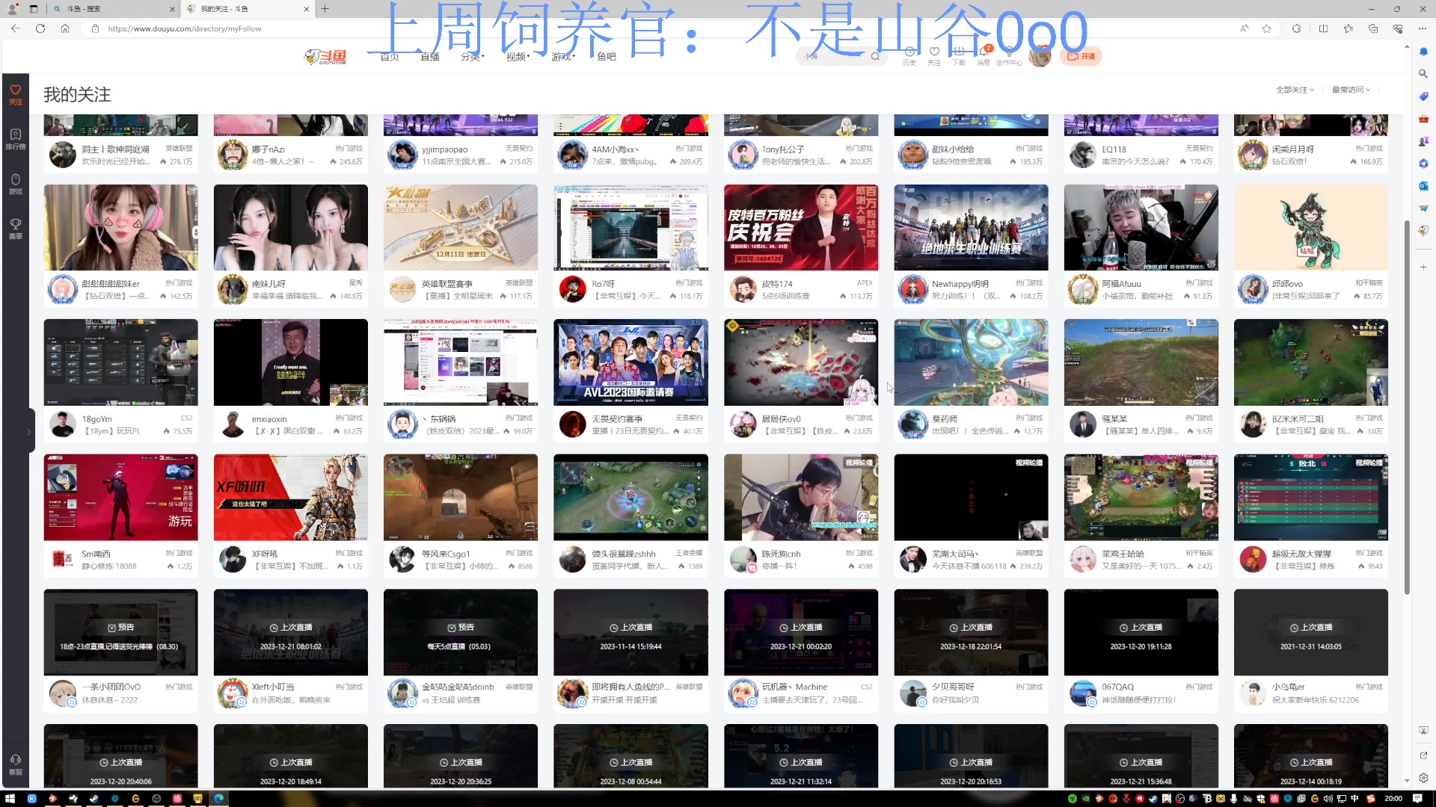Open the split screen icon in browser toolbar
The height and width of the screenshot is (807, 1436).
point(1323,28)
